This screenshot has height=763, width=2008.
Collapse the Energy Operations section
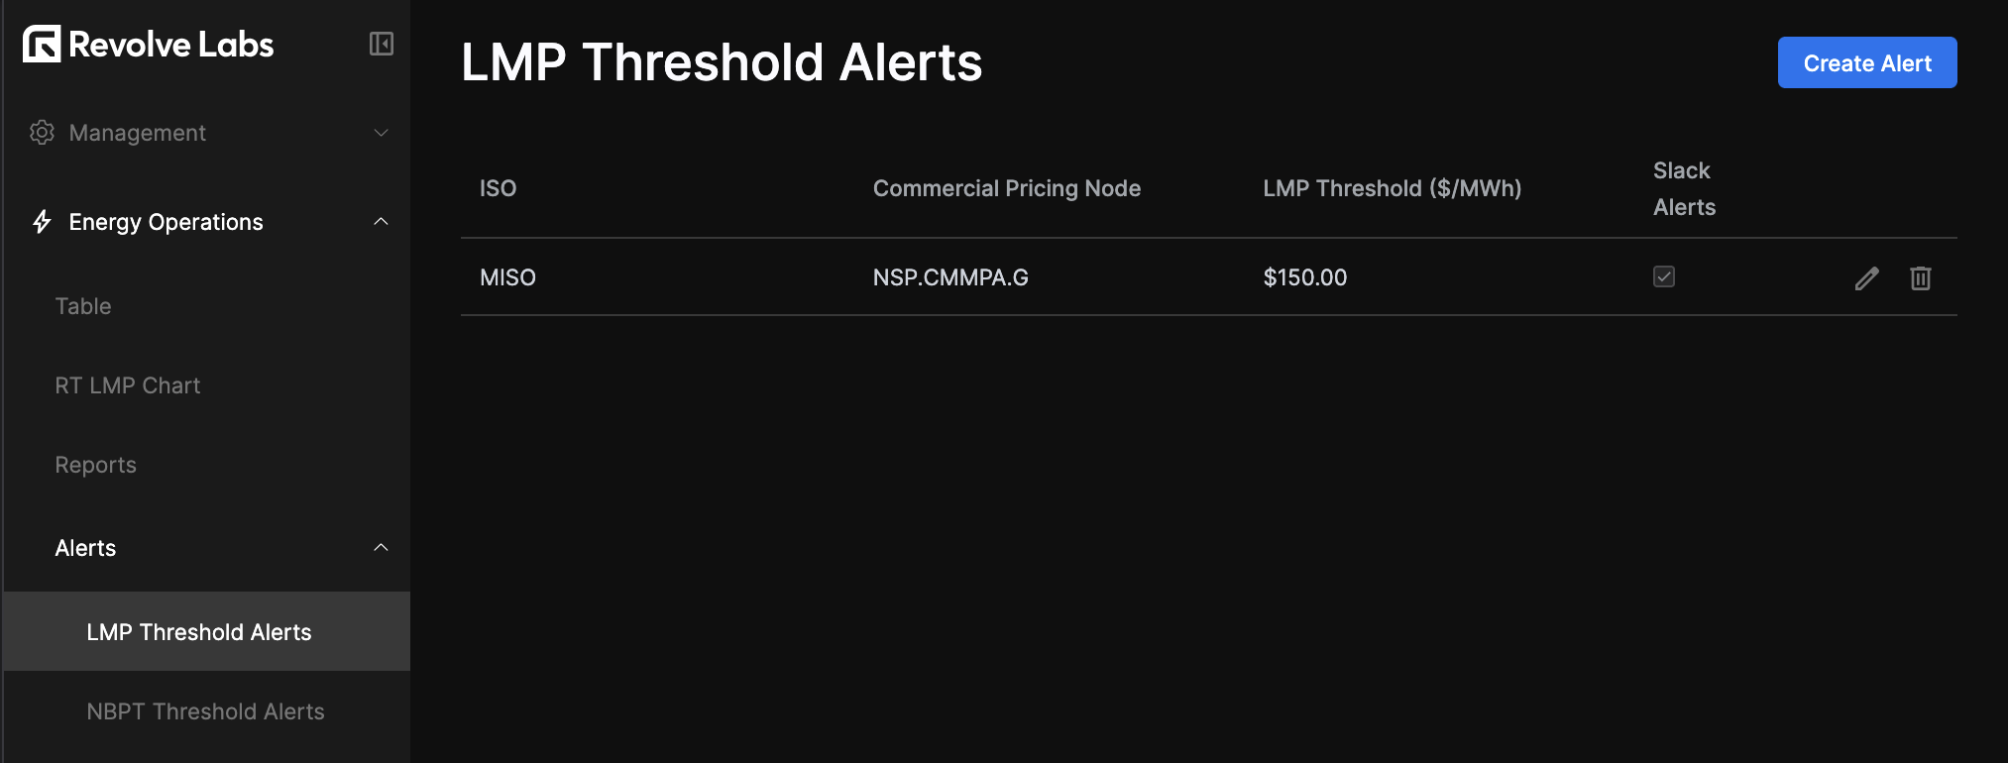tap(381, 222)
